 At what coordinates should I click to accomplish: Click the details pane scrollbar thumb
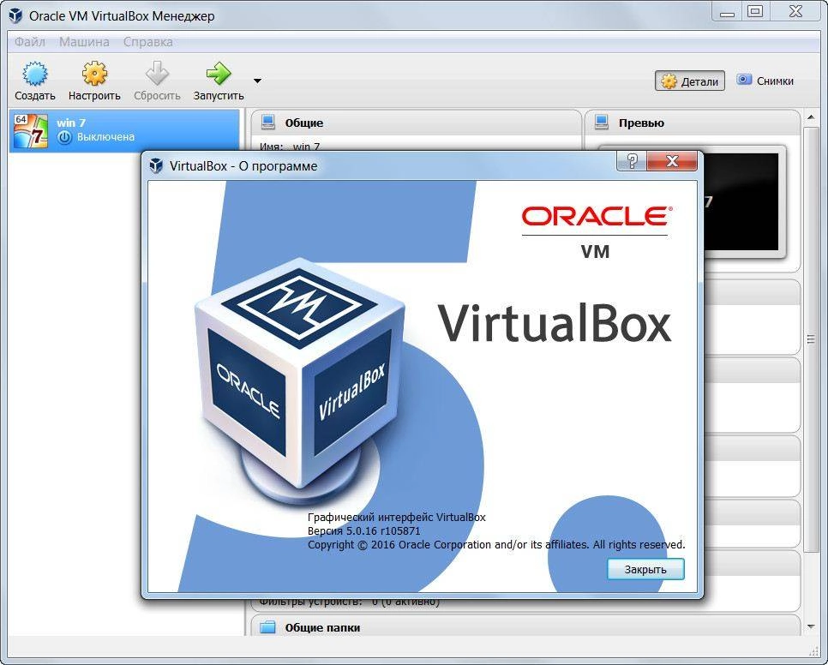pos(811,338)
